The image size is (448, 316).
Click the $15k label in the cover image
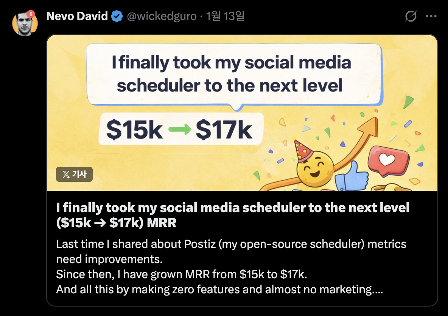pyautogui.click(x=135, y=130)
